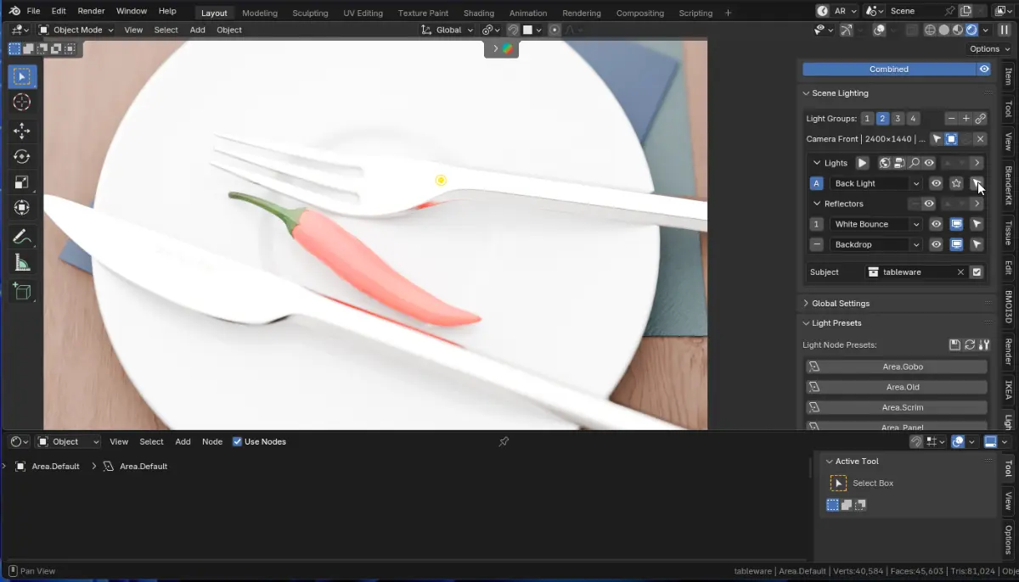Select the Add Cube tool
Image resolution: width=1019 pixels, height=582 pixels.
[22, 293]
